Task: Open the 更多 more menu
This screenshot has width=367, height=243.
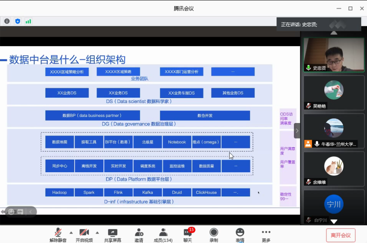Action: [x=266, y=235]
